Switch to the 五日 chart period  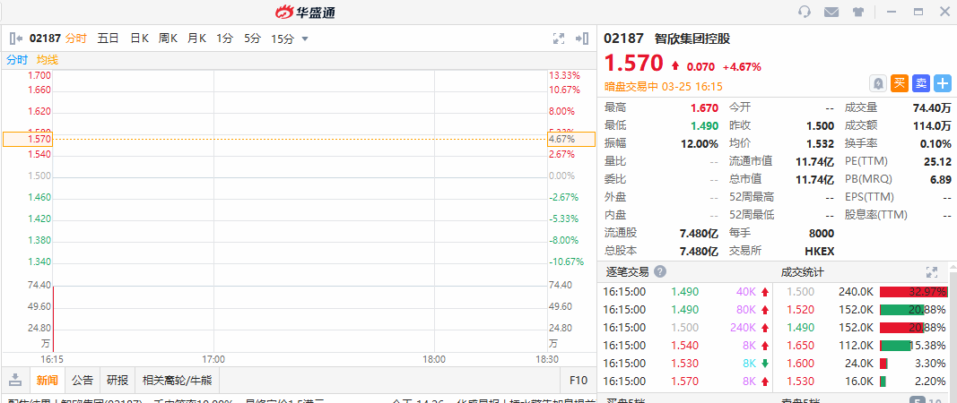(x=108, y=39)
